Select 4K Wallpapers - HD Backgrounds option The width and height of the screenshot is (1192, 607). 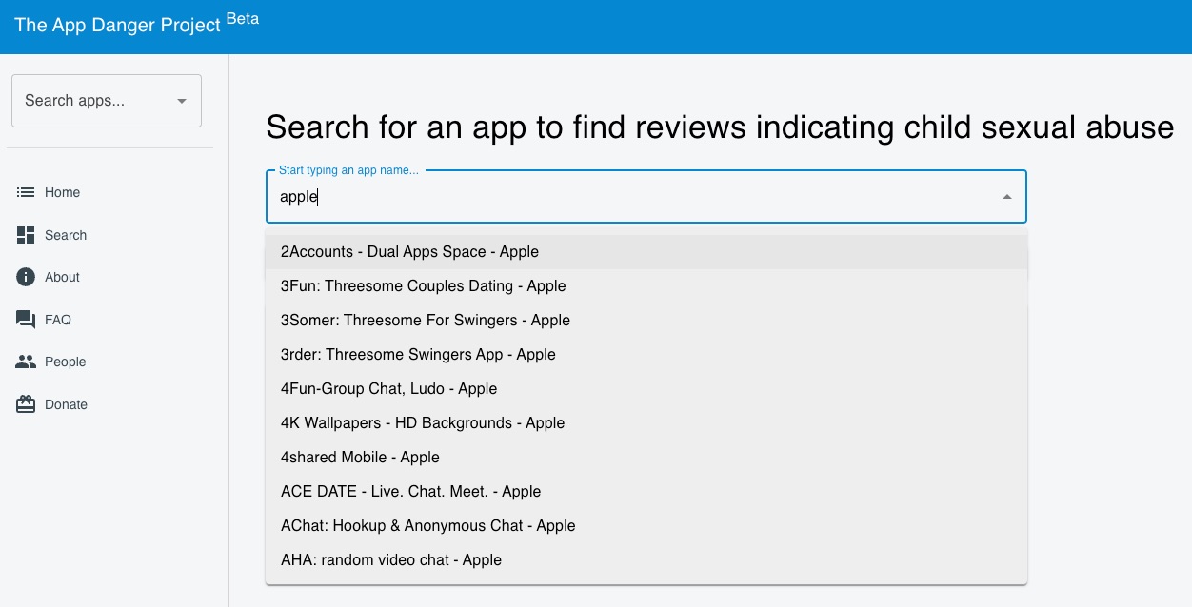coord(423,423)
